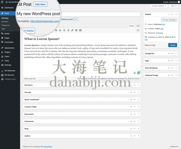Screen dimensions: 181x149
Task: Expand the Excerpt panel toggle arrow
Action: coord(138,92)
